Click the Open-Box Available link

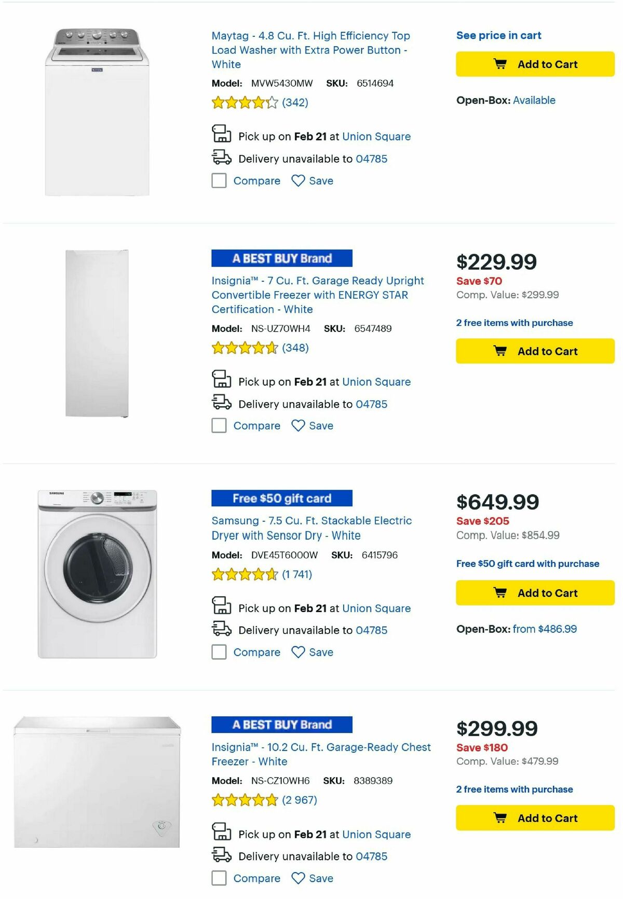click(x=533, y=100)
